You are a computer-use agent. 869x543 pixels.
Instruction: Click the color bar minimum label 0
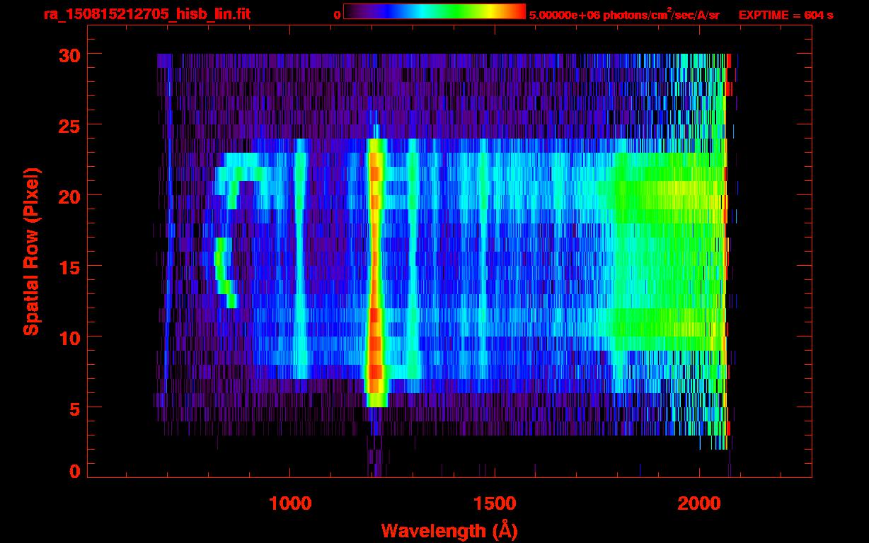[337, 15]
